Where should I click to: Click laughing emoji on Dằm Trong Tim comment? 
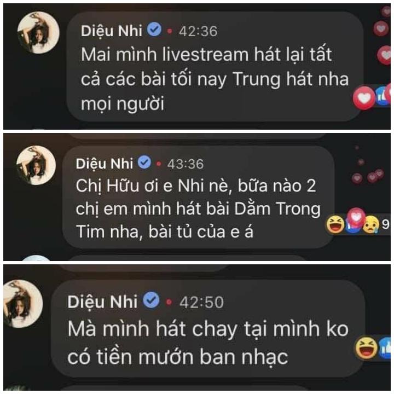pyautogui.click(x=335, y=224)
